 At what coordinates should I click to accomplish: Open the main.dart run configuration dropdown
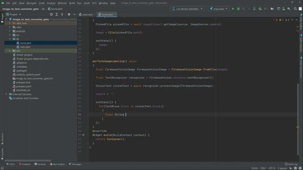tap(219, 9)
